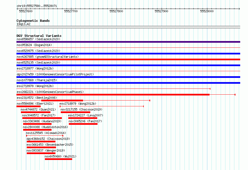Open nsv4267885 (gnomADStructuralVariants) entry
The height and width of the screenshot is (170, 248).
[48, 57]
